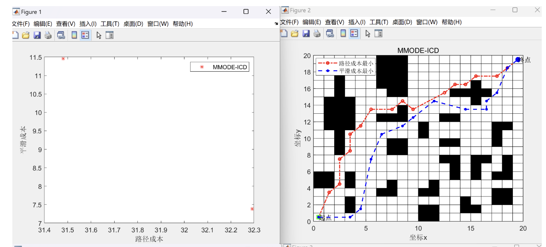The height and width of the screenshot is (247, 546).
Task: Click 坐标x axis label in Figure 2
Action: 418,237
